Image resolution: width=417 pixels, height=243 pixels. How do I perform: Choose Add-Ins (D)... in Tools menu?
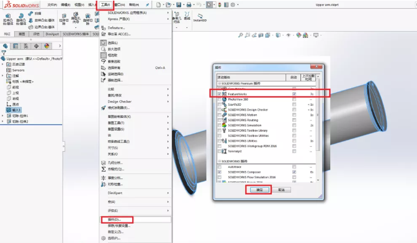(x=136, y=219)
